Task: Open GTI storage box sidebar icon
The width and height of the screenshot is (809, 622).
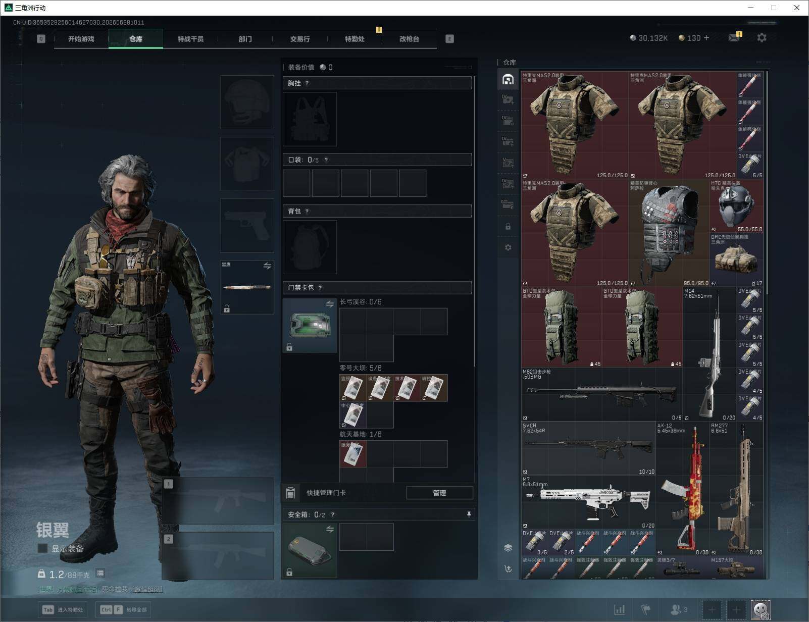Action: tap(508, 204)
